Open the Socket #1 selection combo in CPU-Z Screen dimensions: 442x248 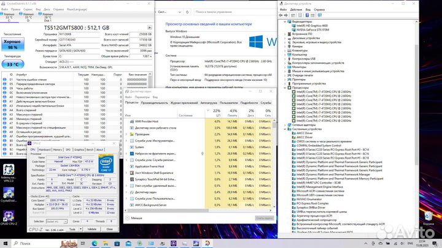point(56,222)
